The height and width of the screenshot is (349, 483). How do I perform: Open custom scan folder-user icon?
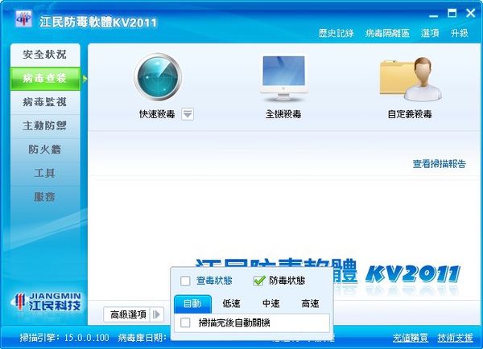tap(411, 79)
